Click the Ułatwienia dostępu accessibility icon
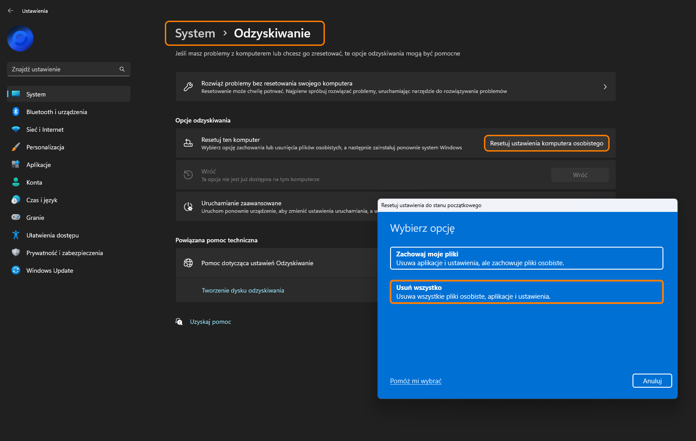This screenshot has width=696, height=441. tap(16, 235)
